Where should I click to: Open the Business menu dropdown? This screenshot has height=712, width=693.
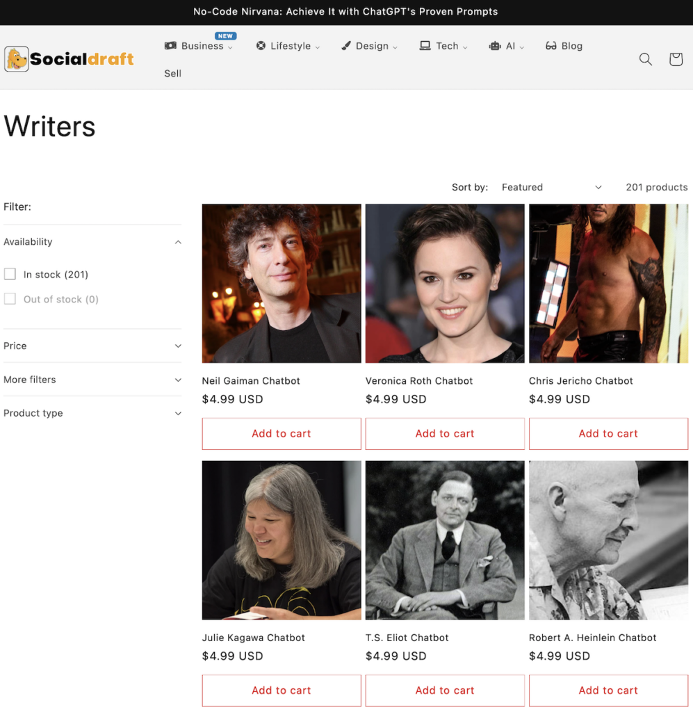[199, 46]
